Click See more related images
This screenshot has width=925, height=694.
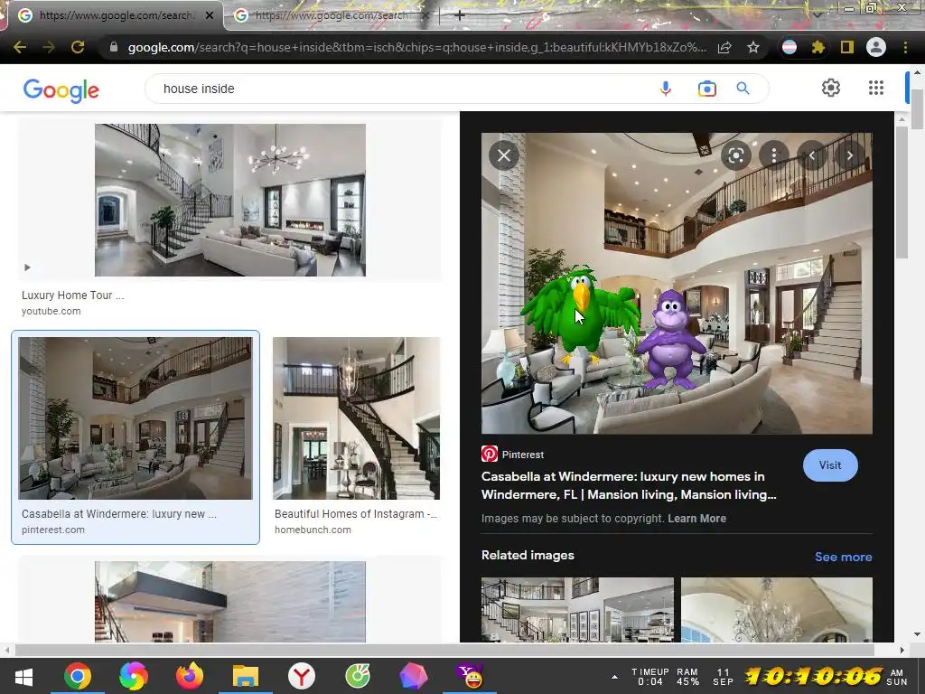pos(843,557)
